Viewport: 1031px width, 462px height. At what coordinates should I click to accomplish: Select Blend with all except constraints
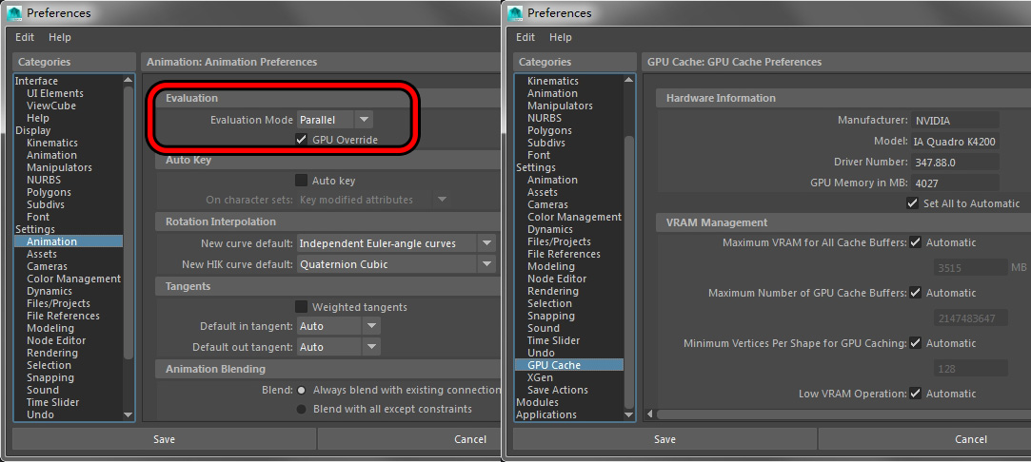[x=302, y=409]
